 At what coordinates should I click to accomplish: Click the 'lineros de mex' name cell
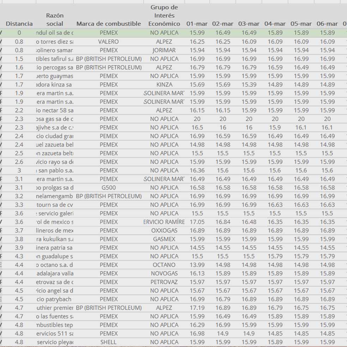pos(55,231)
